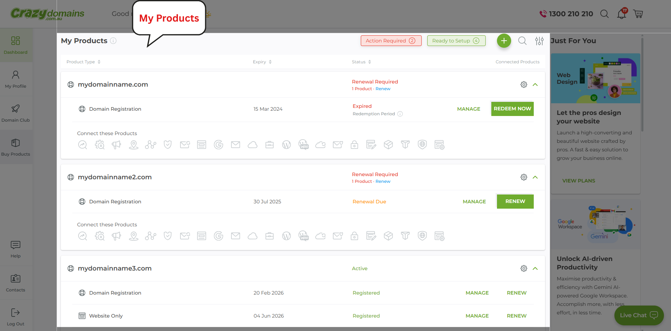Click Log Out in the sidebar
The image size is (671, 331).
(x=16, y=317)
